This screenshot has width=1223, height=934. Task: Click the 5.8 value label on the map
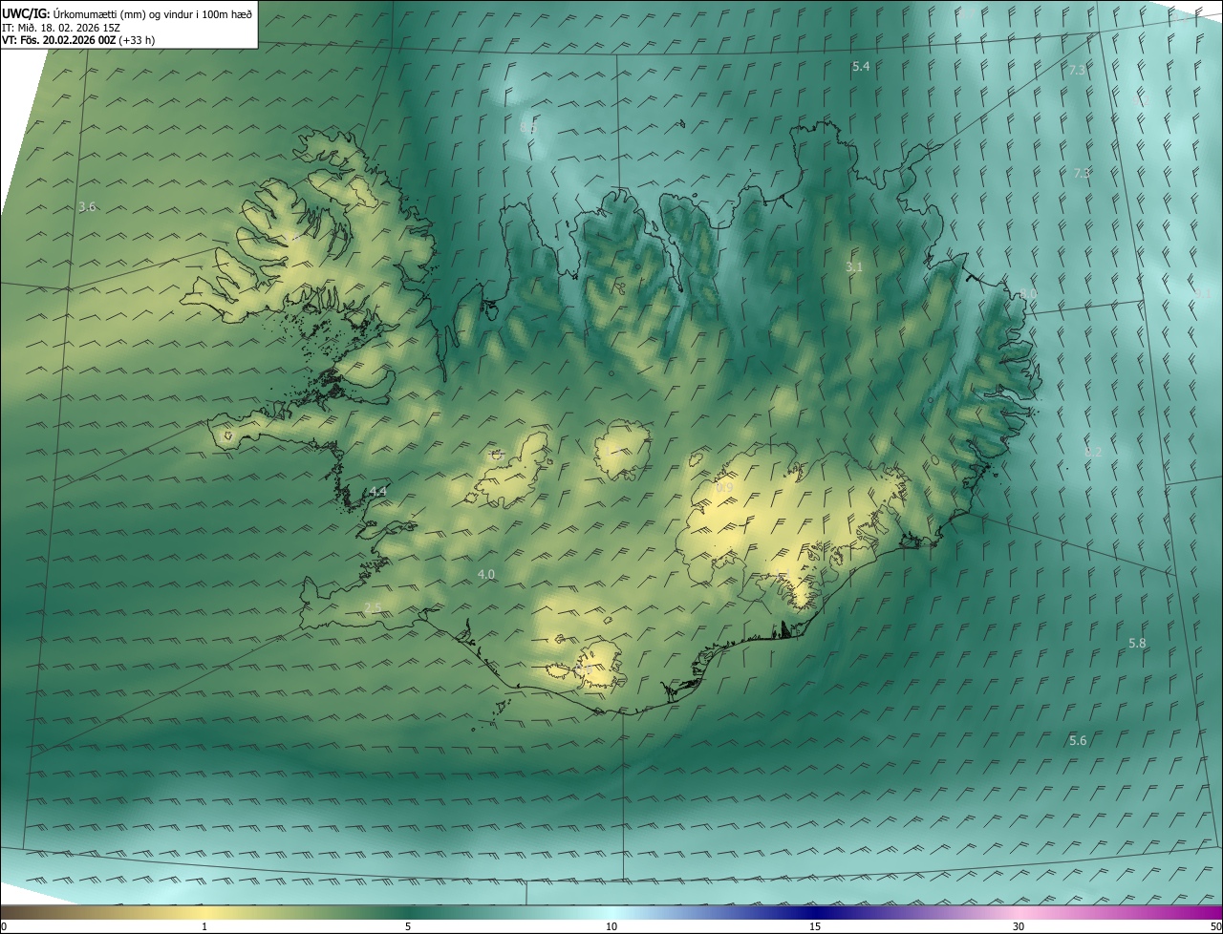click(x=1137, y=644)
